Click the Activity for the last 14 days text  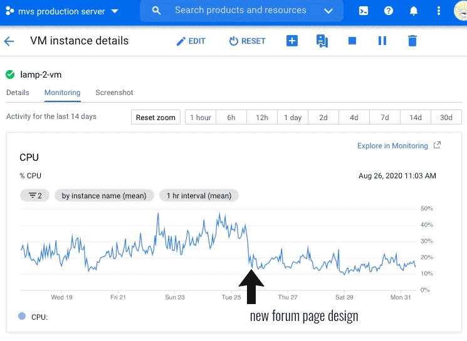pyautogui.click(x=51, y=116)
